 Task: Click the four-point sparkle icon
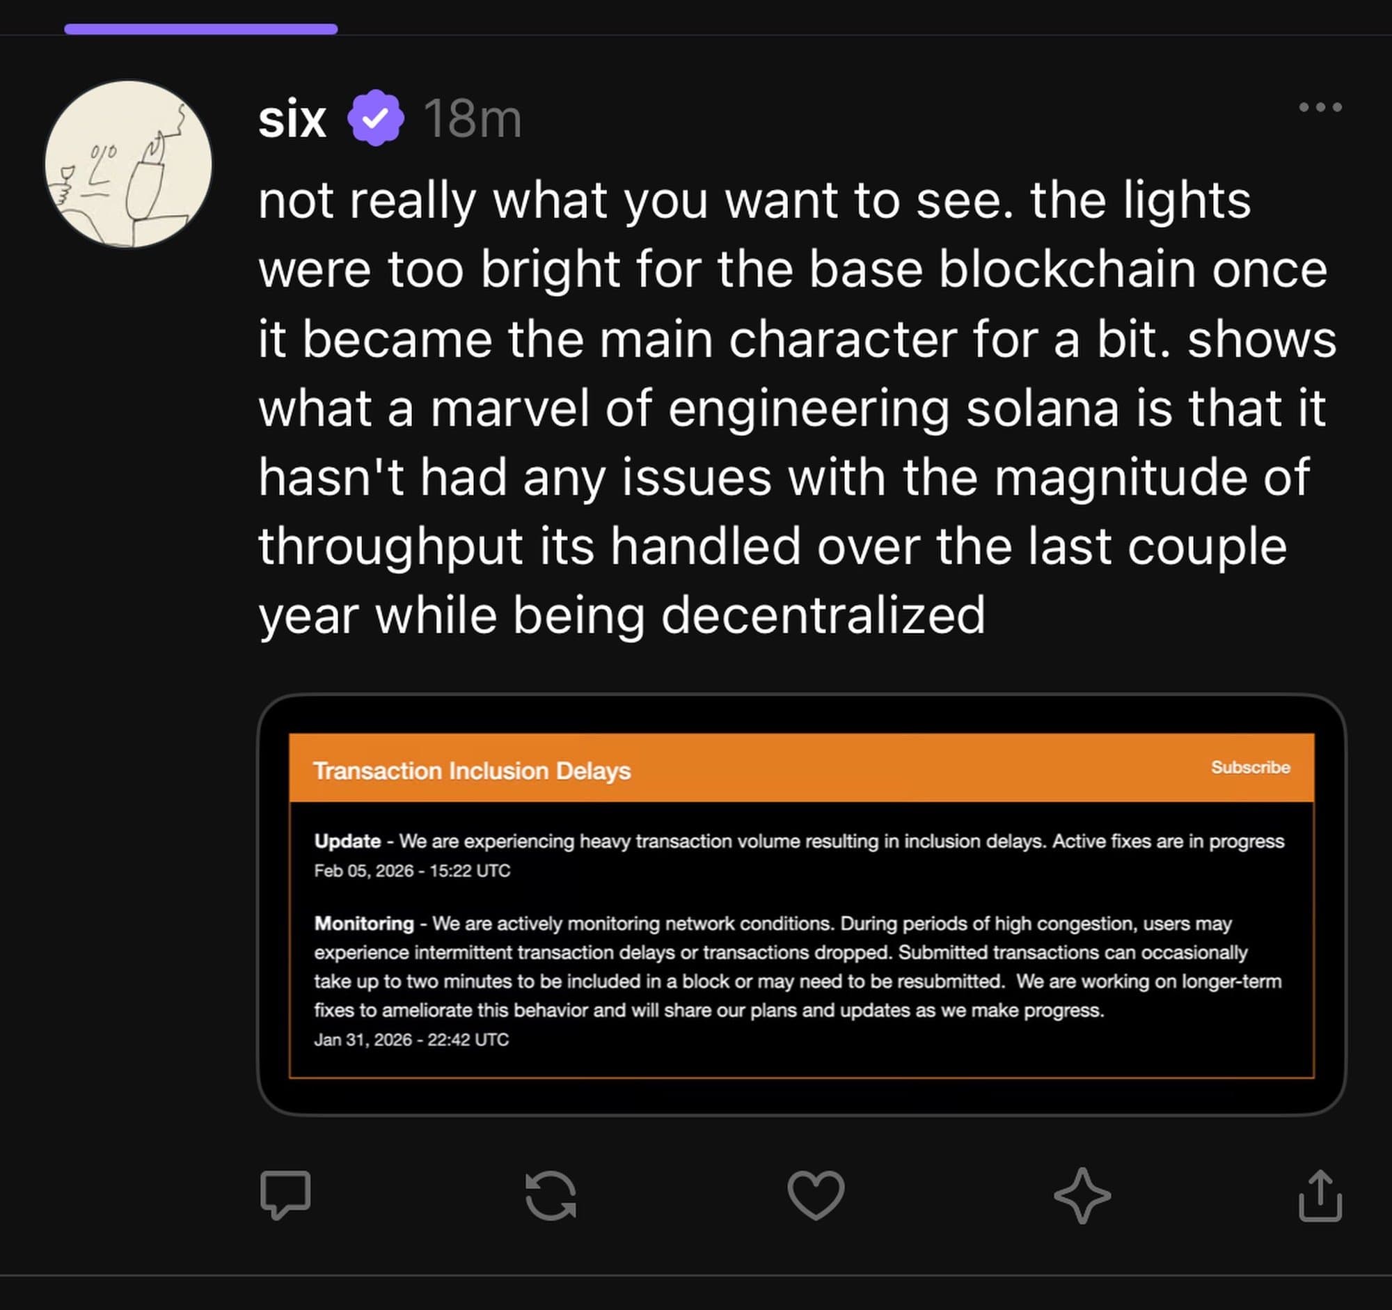pos(1082,1195)
